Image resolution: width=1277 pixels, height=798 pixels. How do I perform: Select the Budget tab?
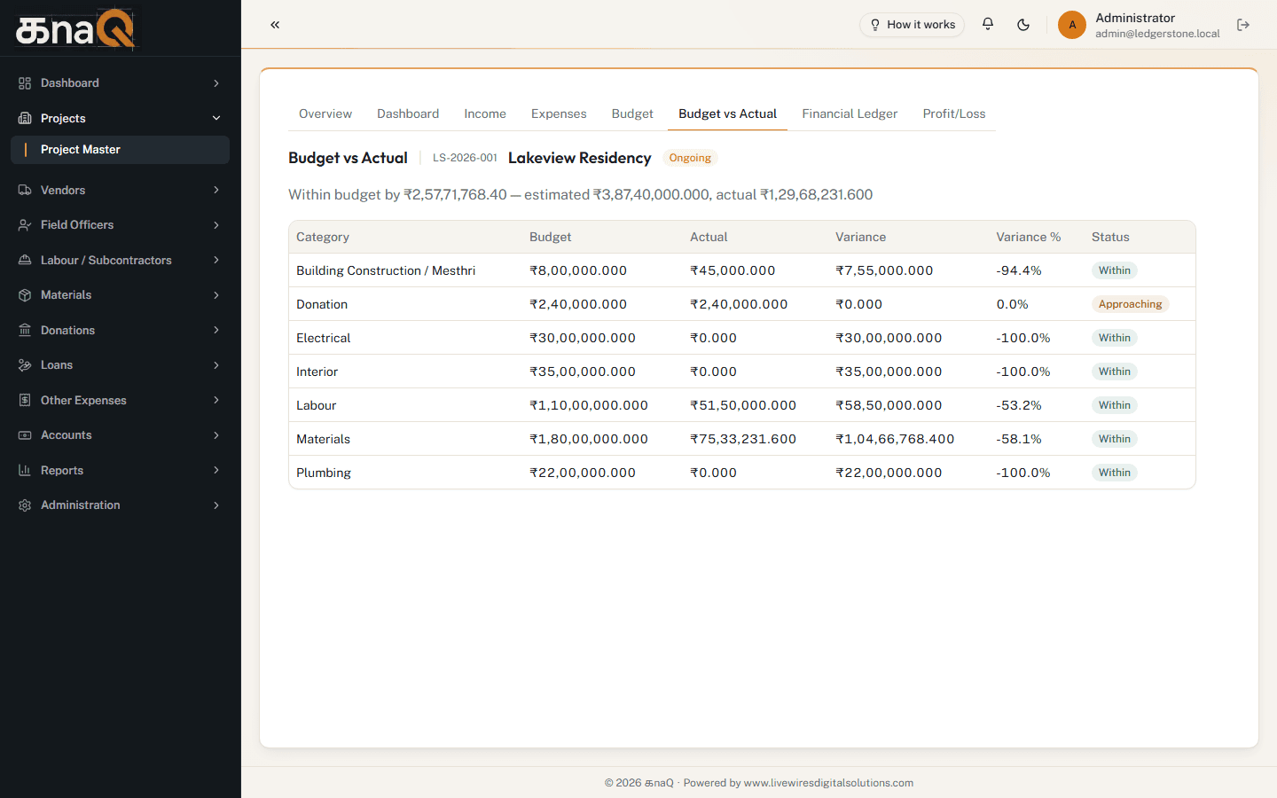[x=632, y=113]
